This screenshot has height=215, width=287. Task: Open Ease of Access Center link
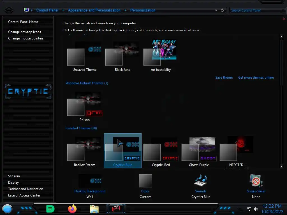click(x=24, y=195)
